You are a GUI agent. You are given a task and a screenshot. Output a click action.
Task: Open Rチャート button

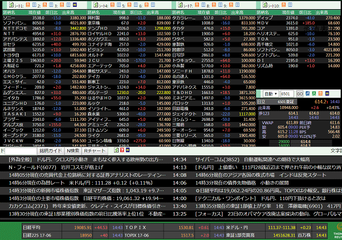(95, 150)
